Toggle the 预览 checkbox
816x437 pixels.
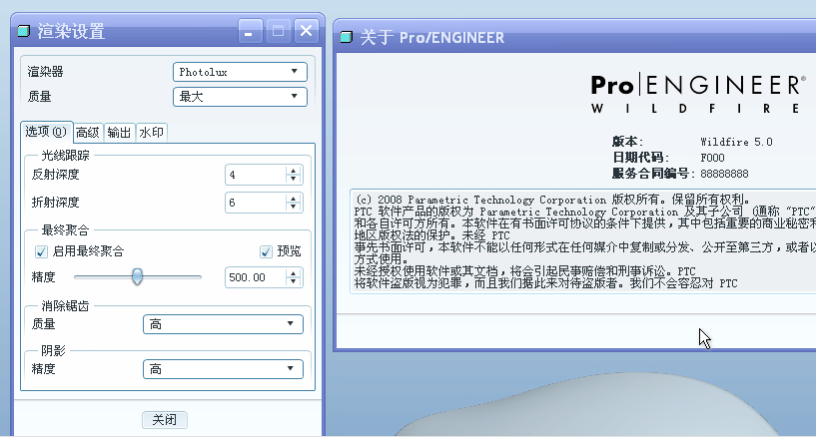[266, 252]
